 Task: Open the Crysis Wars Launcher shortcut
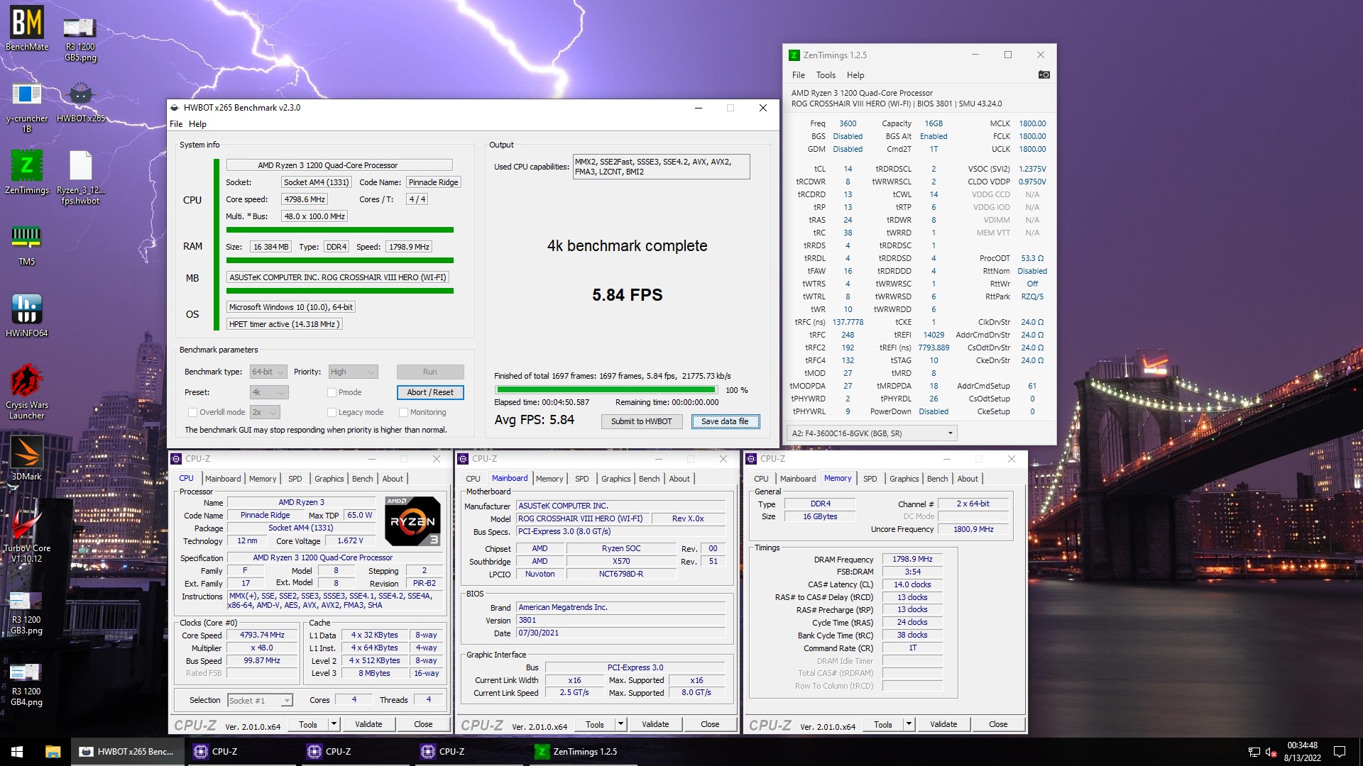[x=27, y=392]
